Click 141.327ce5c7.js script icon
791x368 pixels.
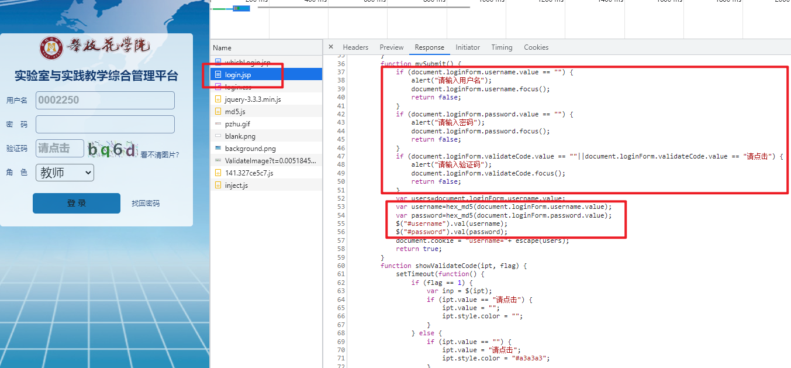[x=218, y=173]
